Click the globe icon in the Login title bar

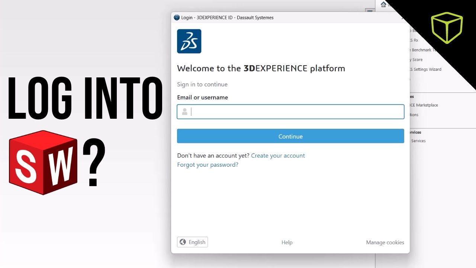[x=177, y=17]
